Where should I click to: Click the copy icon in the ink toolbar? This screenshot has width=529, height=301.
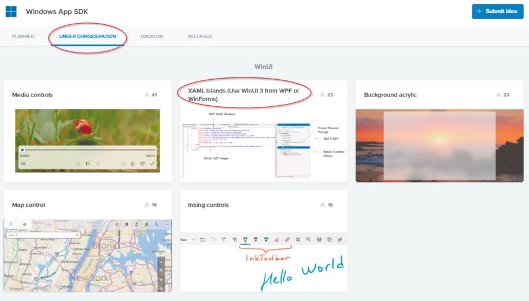coord(330,240)
